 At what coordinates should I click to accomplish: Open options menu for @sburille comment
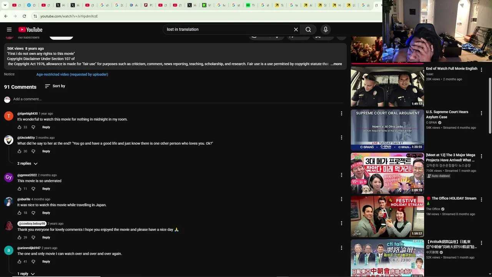coord(341,199)
